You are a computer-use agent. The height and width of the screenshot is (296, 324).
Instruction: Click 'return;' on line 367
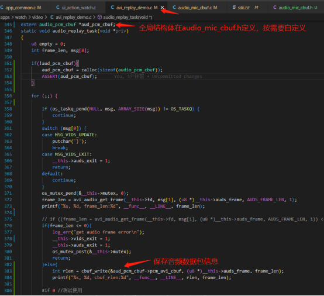(x=61, y=167)
